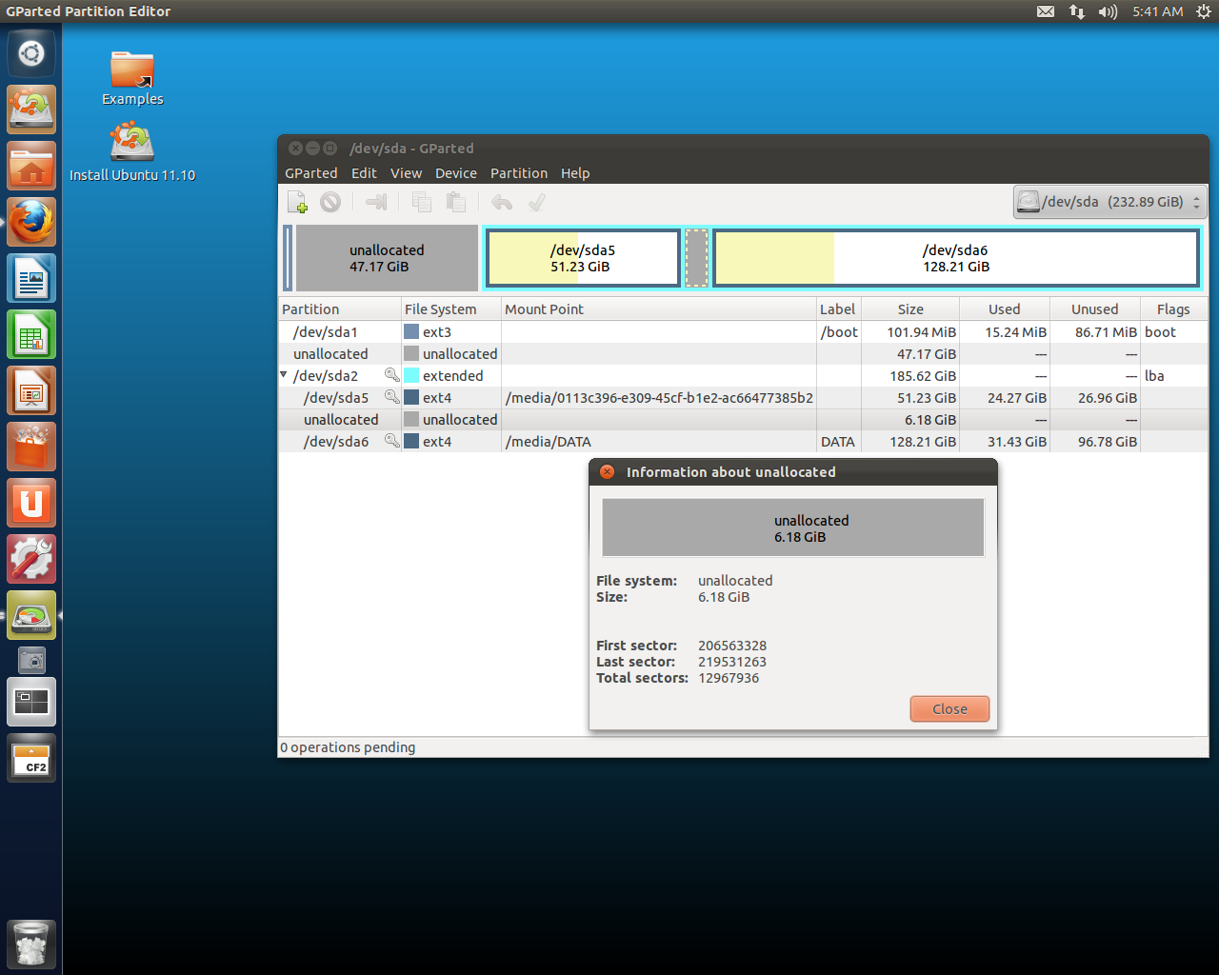Click the Copy partition toolbar icon
The image size is (1219, 975).
[x=421, y=202]
